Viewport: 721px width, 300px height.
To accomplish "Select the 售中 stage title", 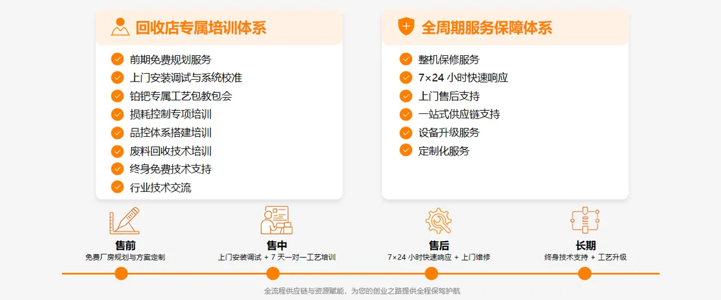I will [x=277, y=245].
